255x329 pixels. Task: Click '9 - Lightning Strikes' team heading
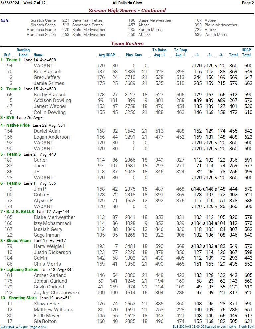pos(19,270)
